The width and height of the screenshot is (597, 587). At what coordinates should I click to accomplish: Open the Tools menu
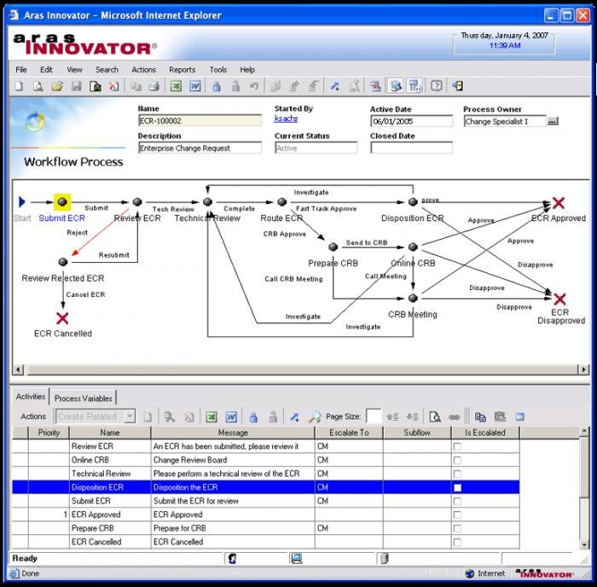pos(217,70)
